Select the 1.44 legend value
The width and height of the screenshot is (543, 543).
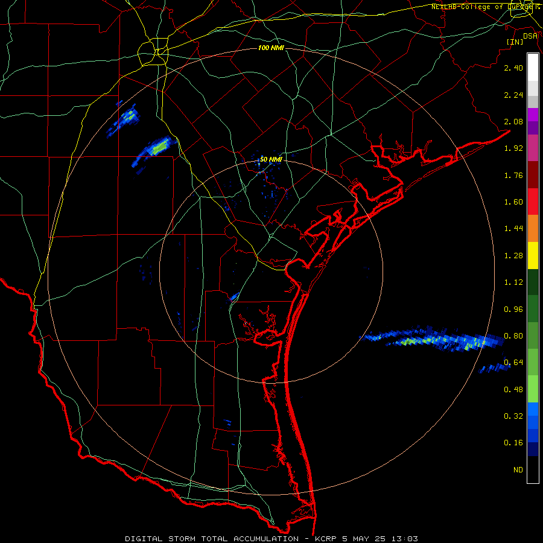[513, 229]
